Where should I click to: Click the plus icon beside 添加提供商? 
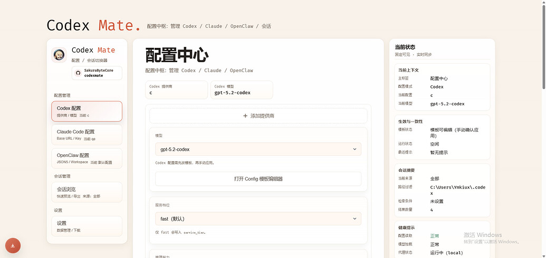[x=245, y=116]
